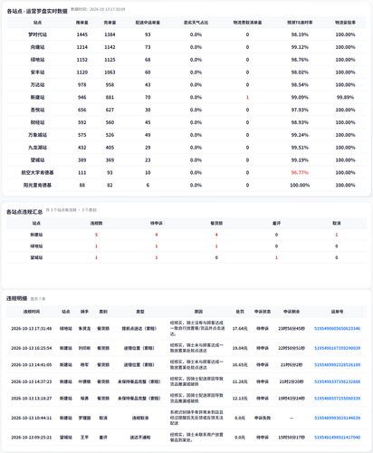This screenshot has height=453, width=373.
Task: Click the 17.64元 penalty amount
Action: point(240,328)
